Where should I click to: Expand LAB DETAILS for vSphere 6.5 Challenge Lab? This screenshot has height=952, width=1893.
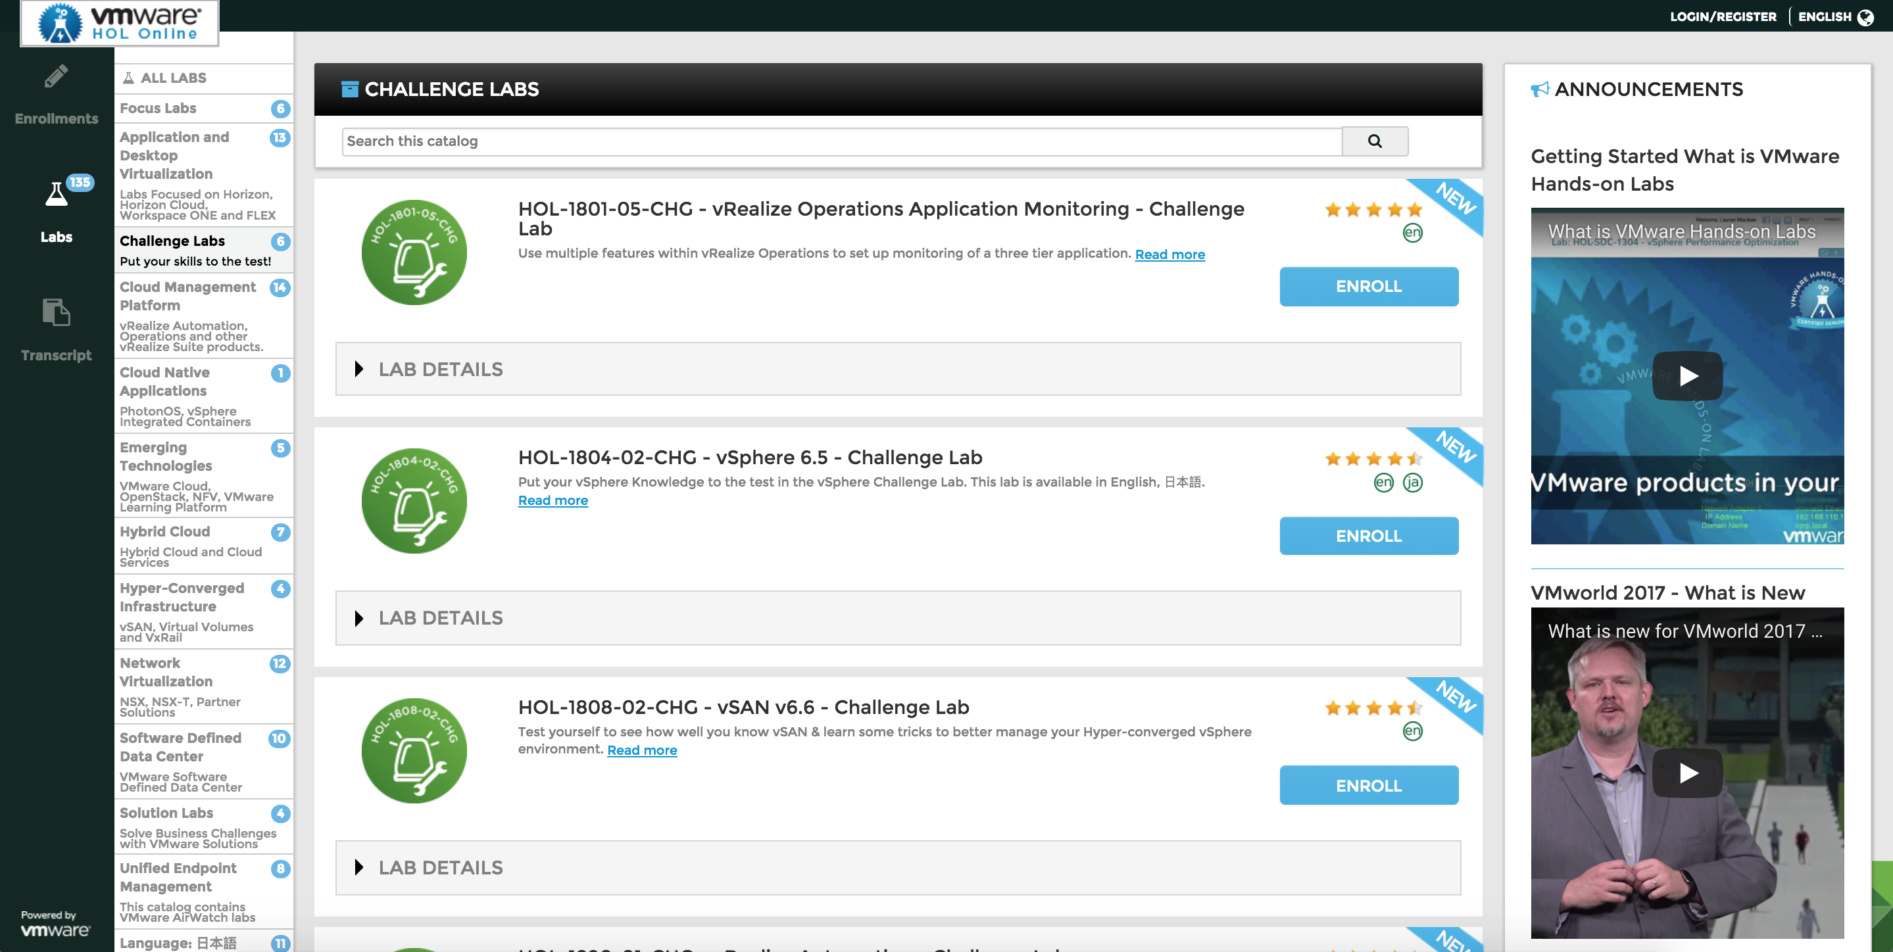pos(439,618)
